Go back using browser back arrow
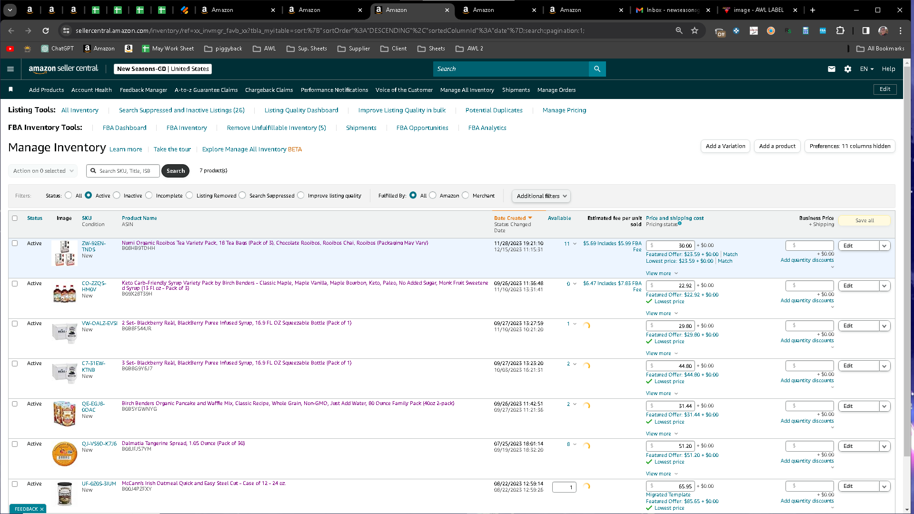The width and height of the screenshot is (914, 514). 11,30
